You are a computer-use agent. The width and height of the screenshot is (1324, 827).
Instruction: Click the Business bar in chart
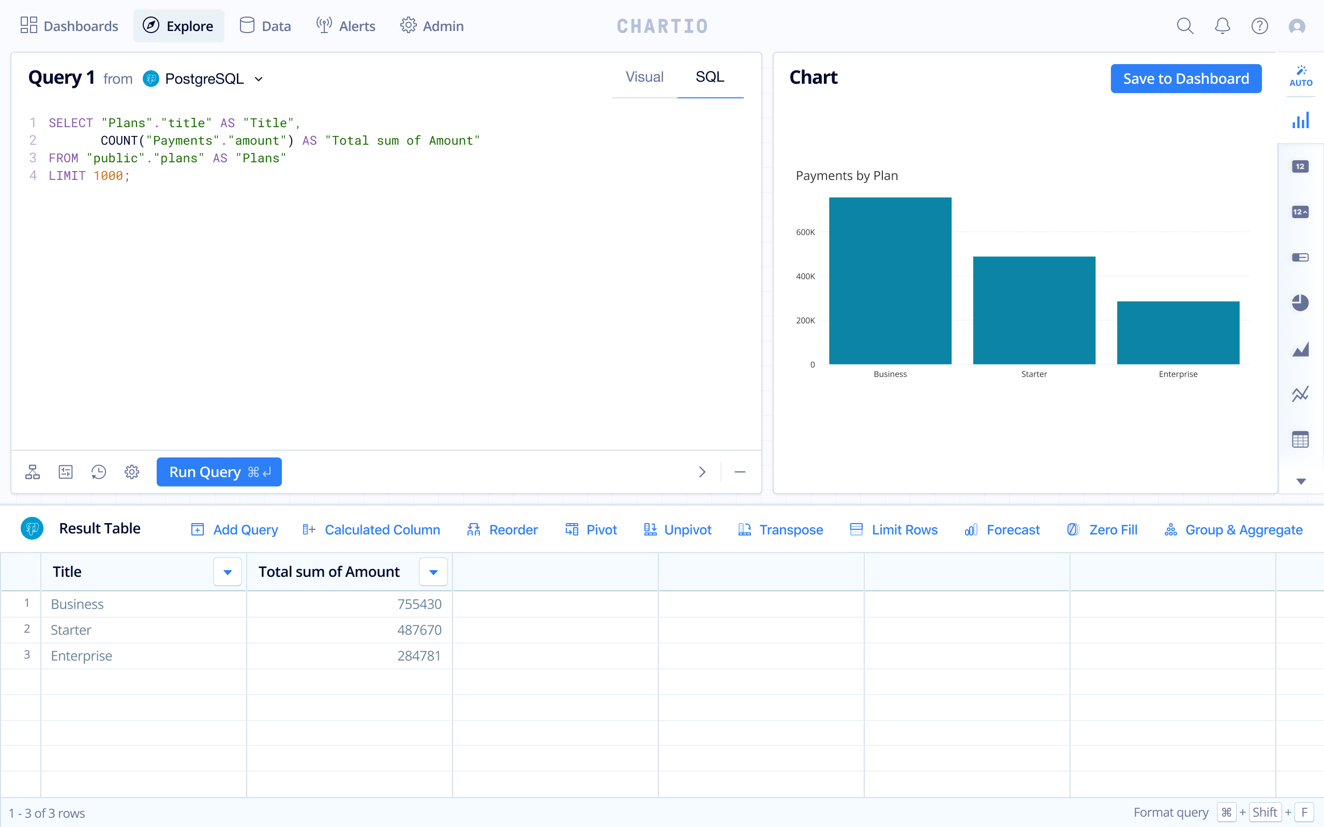(890, 281)
